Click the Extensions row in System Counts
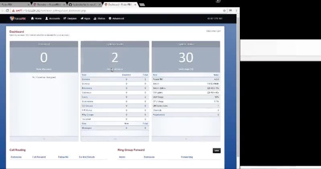321x169 pixels. pyautogui.click(x=115, y=88)
